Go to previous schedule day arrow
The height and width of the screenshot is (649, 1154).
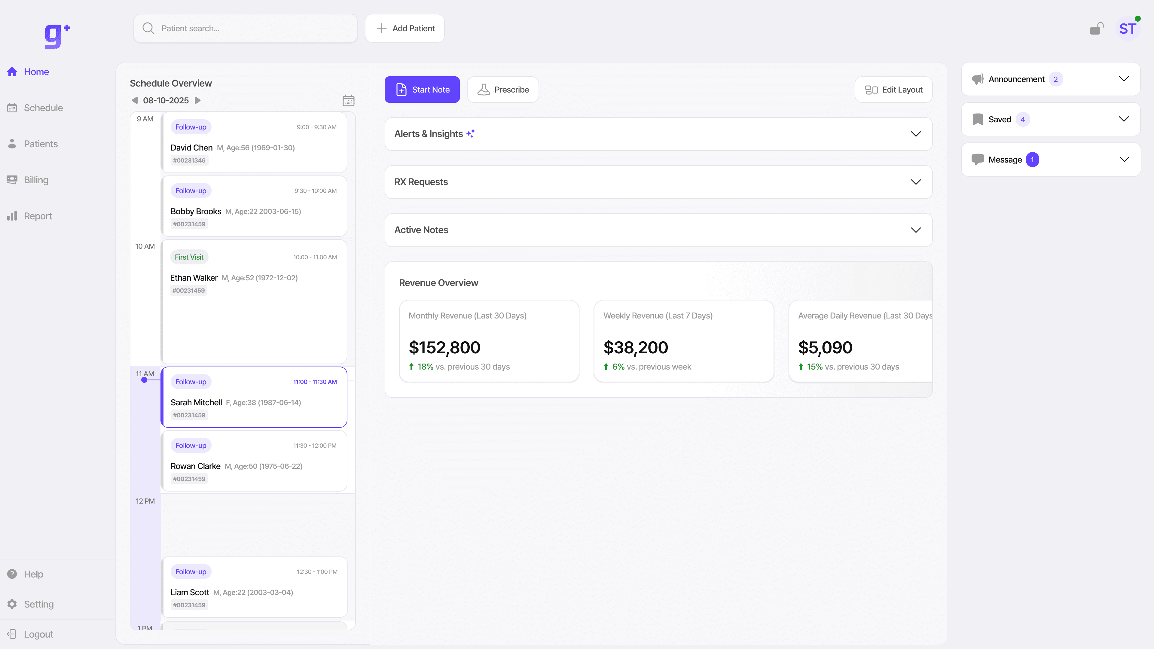(x=134, y=100)
